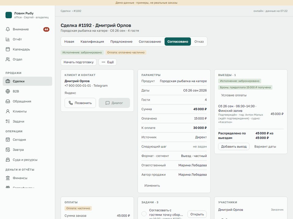
Task: Click the Завтра calendar-clock icon
Action: click(8, 150)
